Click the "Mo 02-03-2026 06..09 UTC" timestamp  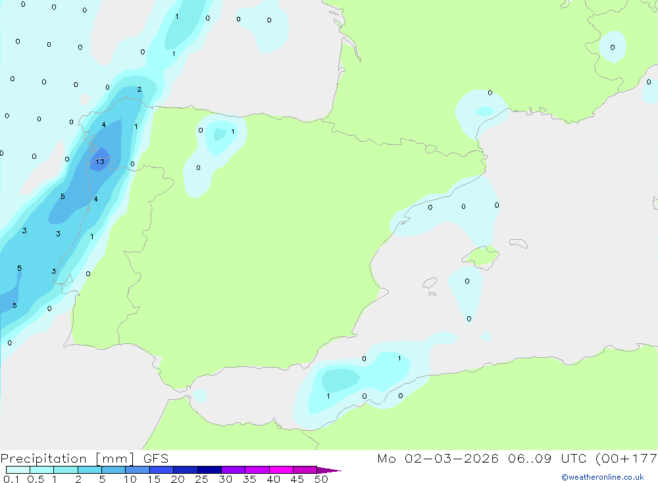click(x=482, y=459)
